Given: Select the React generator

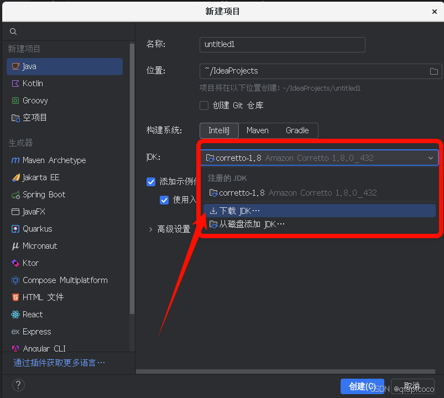Looking at the screenshot, I should coord(65,314).
